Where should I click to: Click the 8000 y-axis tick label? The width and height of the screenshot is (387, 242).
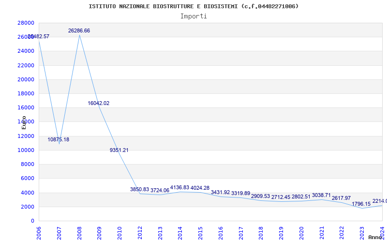point(27,164)
